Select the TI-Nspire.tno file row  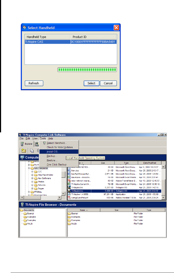point(114,191)
